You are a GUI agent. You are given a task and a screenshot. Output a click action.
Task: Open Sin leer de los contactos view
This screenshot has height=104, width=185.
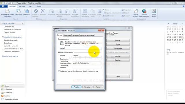tap(12, 29)
